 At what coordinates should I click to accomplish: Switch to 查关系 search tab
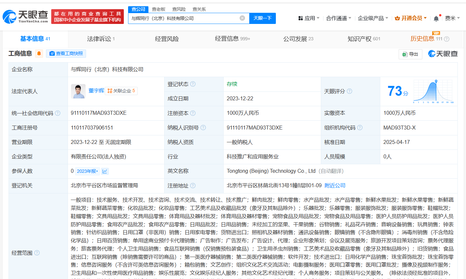coord(199,9)
